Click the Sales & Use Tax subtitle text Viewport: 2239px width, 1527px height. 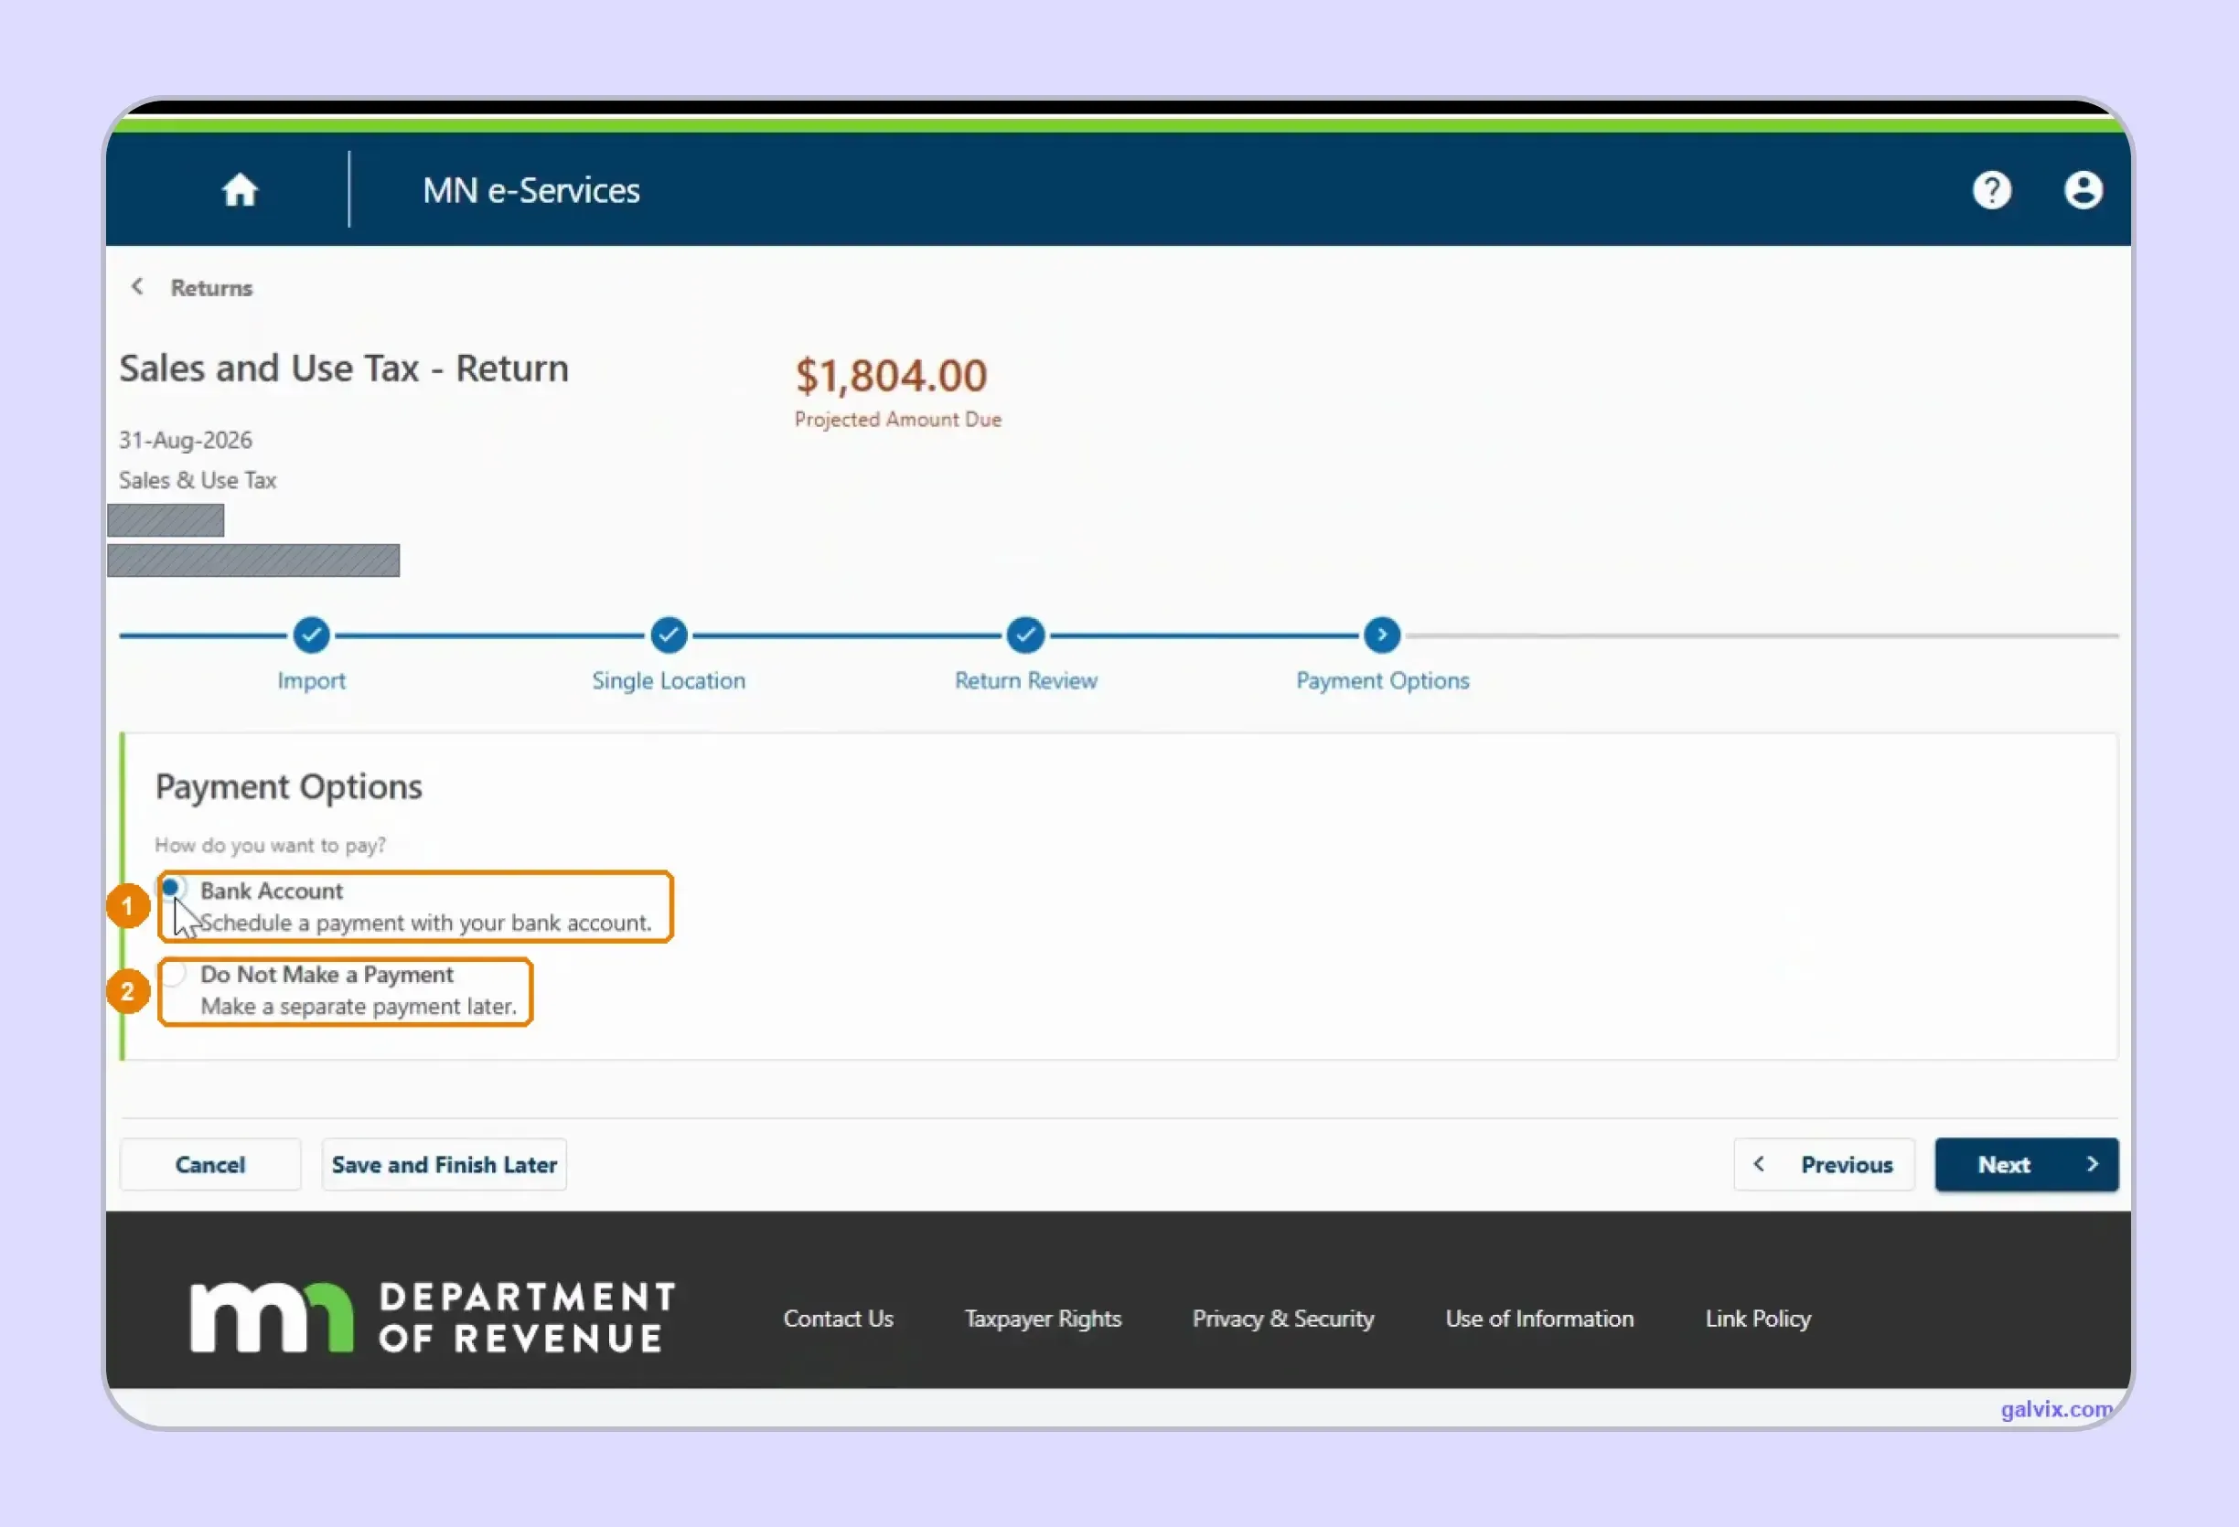coord(198,480)
